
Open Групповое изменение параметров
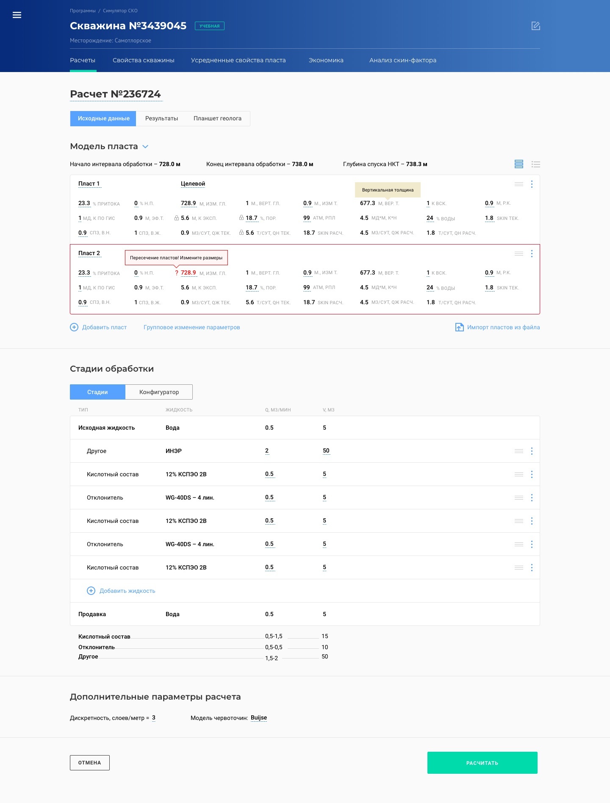(192, 327)
